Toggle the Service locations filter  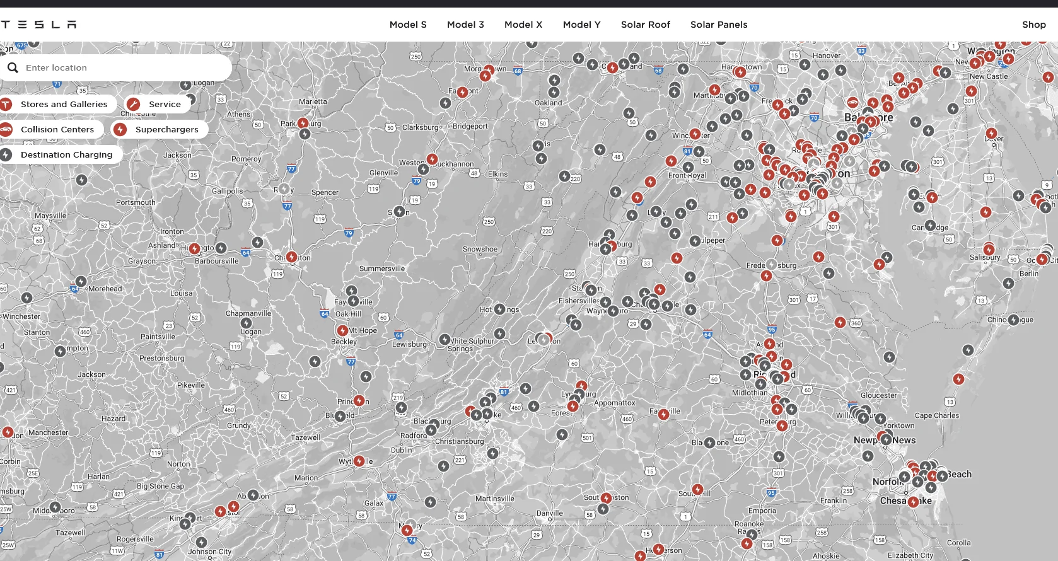click(158, 104)
